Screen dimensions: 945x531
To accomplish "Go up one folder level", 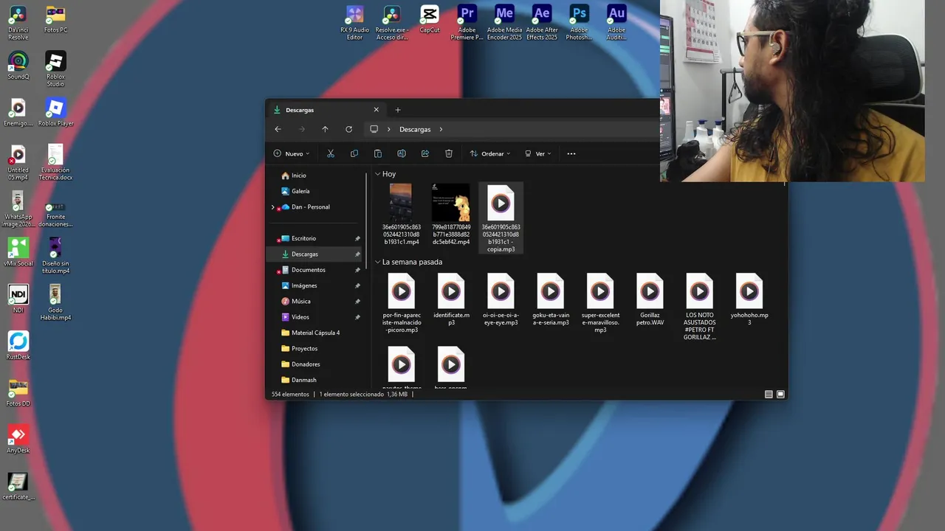I will [x=325, y=129].
